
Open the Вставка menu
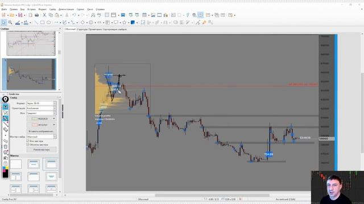pos(31,10)
